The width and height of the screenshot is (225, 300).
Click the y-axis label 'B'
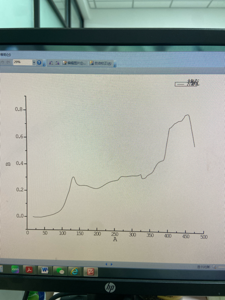pos(8,164)
